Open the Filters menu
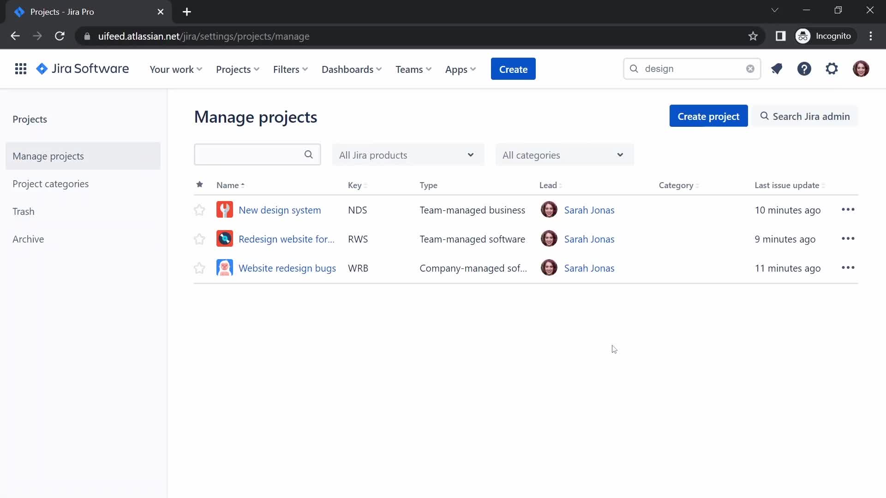Image resolution: width=886 pixels, height=498 pixels. pos(290,69)
